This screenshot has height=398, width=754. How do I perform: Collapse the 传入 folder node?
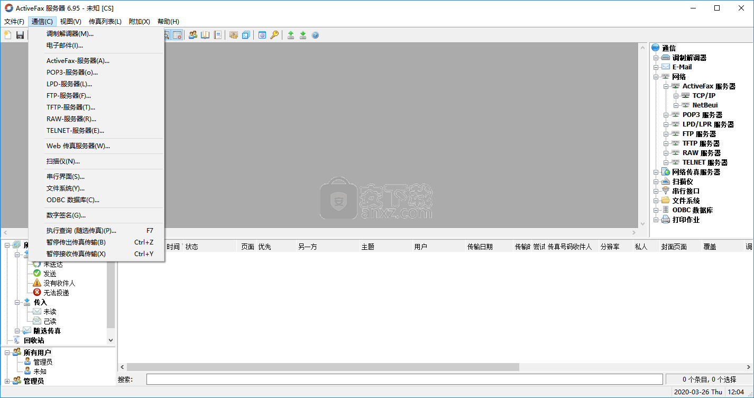(17, 302)
